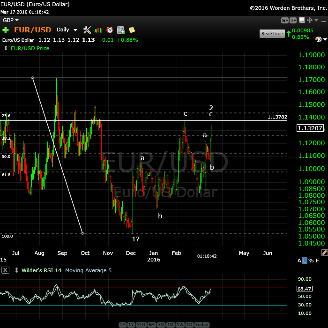Set chart range to 1M
The height and width of the screenshot is (328, 328).
[170, 324]
